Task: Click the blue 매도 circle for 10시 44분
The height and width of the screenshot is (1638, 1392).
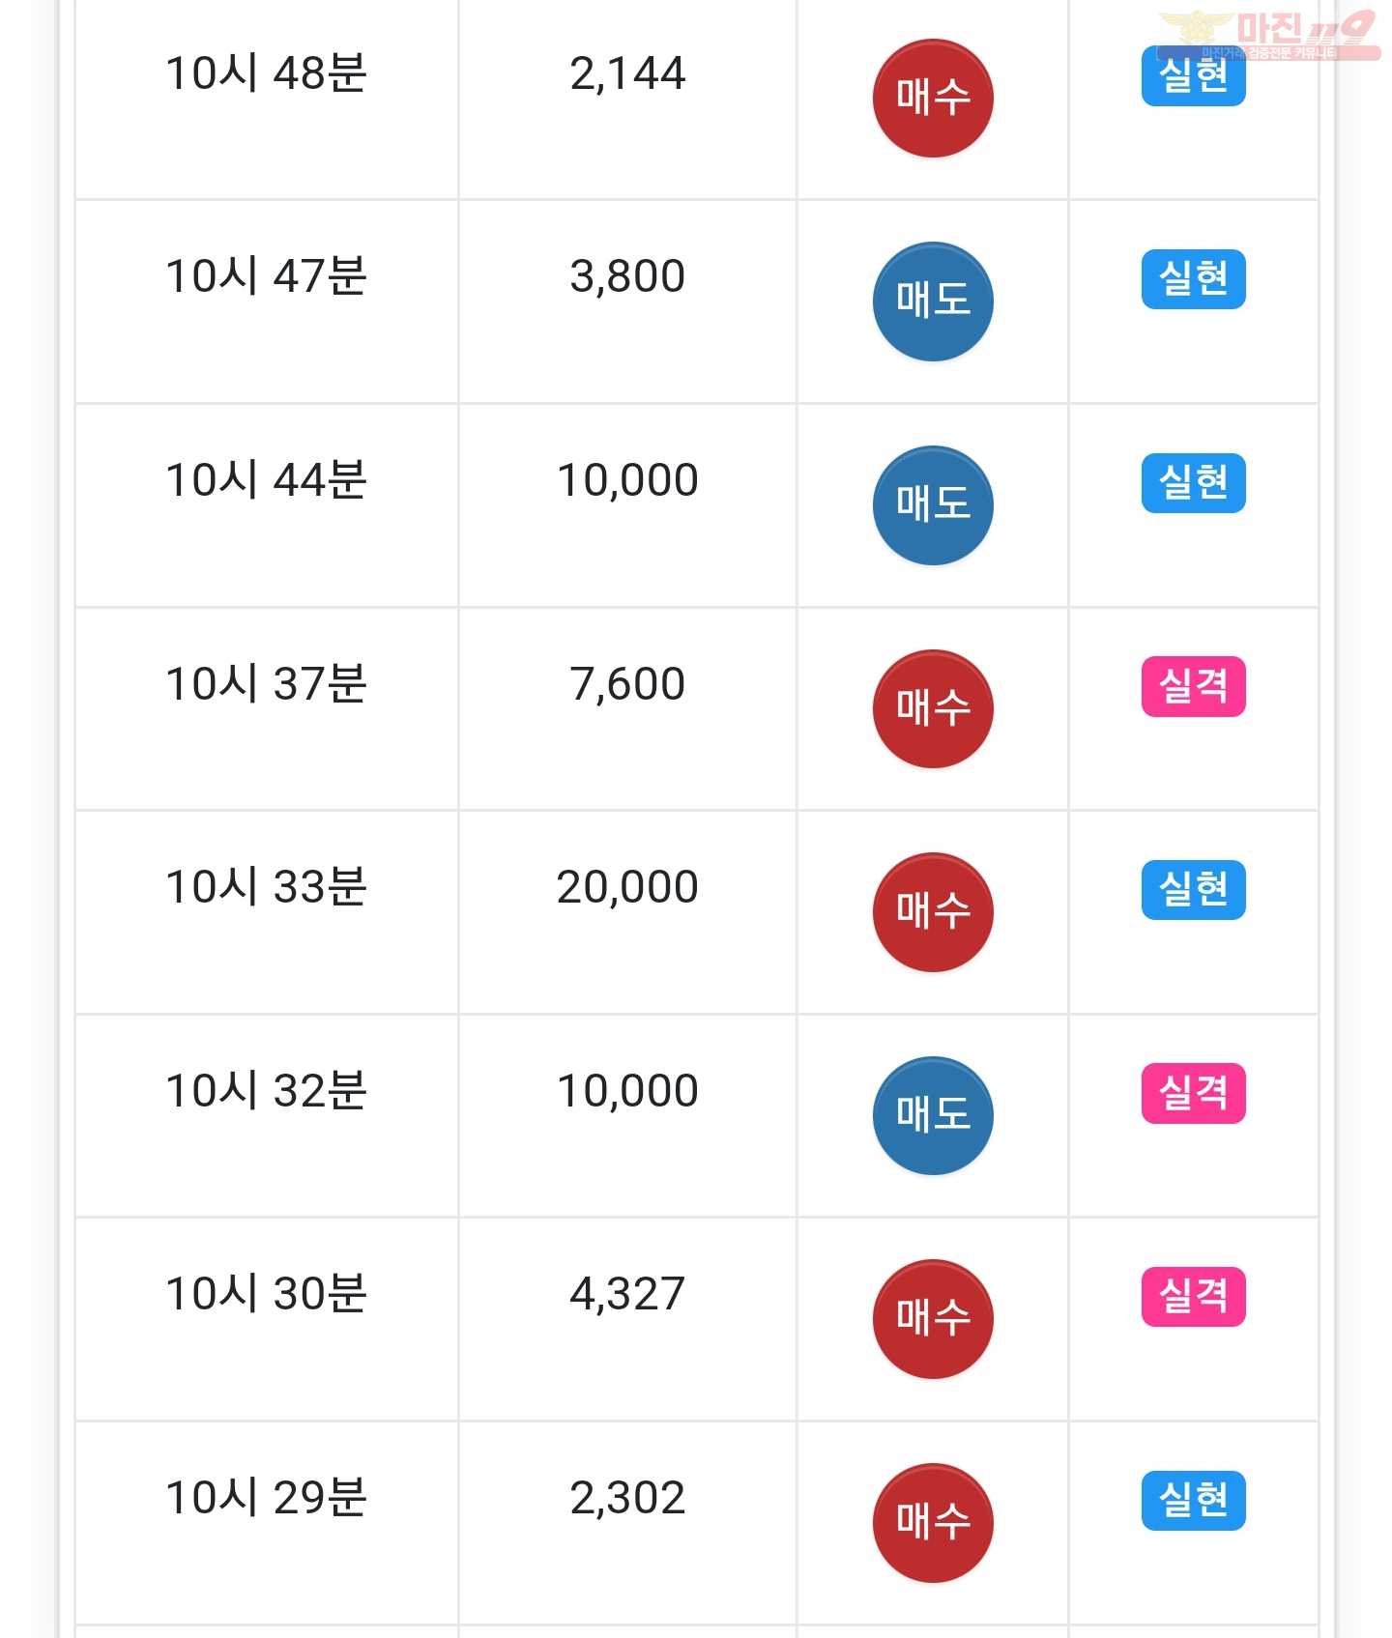Action: click(x=933, y=504)
